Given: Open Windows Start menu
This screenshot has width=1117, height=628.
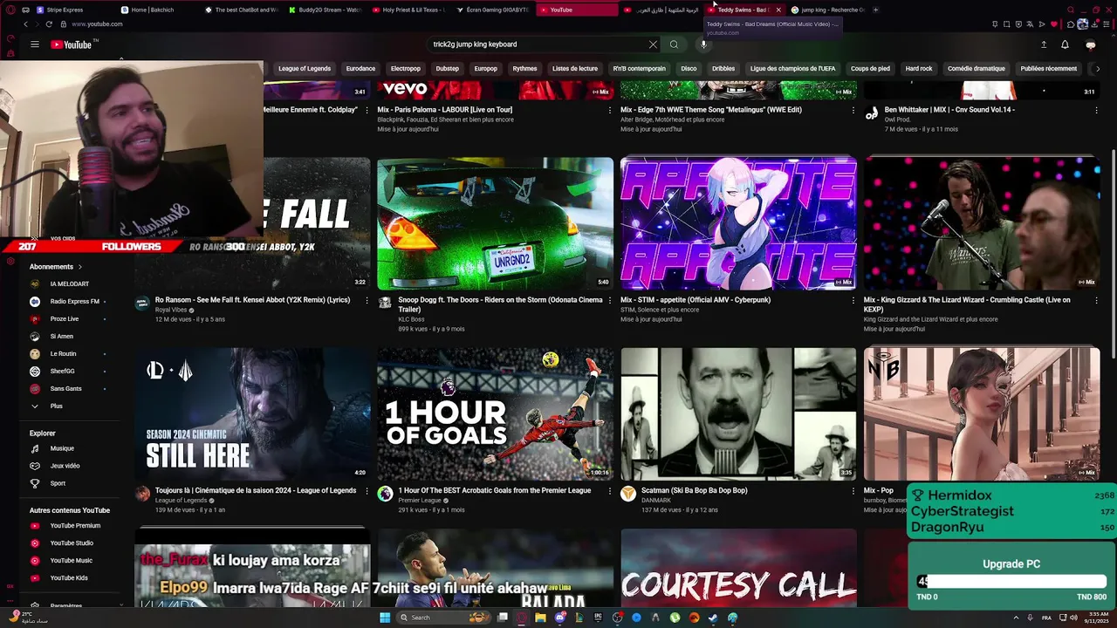Looking at the screenshot, I should (x=385, y=618).
